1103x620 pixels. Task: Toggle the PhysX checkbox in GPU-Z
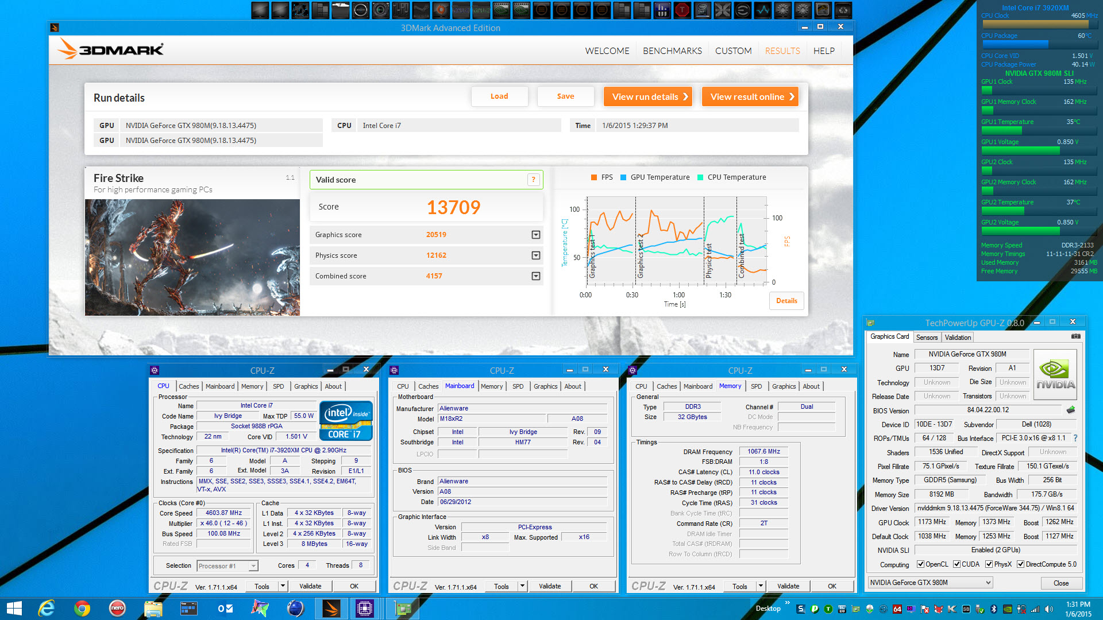point(989,564)
